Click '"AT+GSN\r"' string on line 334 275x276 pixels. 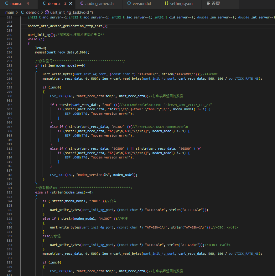pos(154,245)
